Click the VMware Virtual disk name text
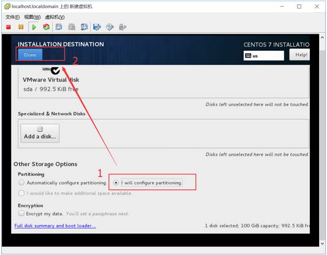The image size is (327, 255). [x=51, y=79]
